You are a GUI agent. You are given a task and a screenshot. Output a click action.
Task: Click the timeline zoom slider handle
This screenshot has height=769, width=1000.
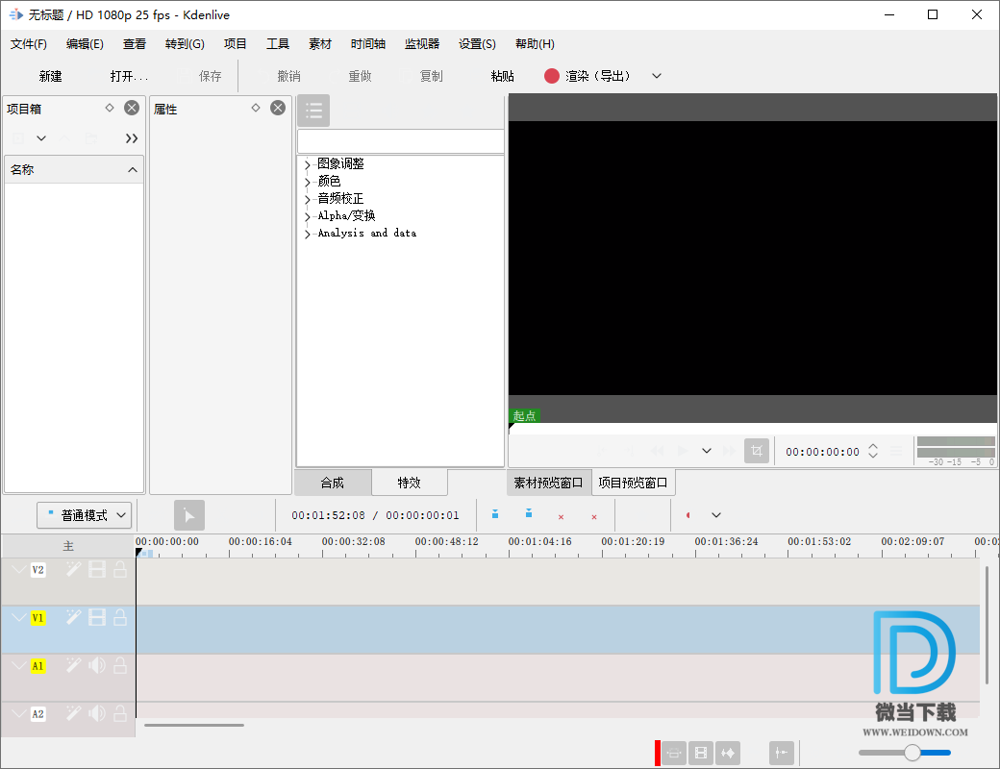click(x=912, y=753)
